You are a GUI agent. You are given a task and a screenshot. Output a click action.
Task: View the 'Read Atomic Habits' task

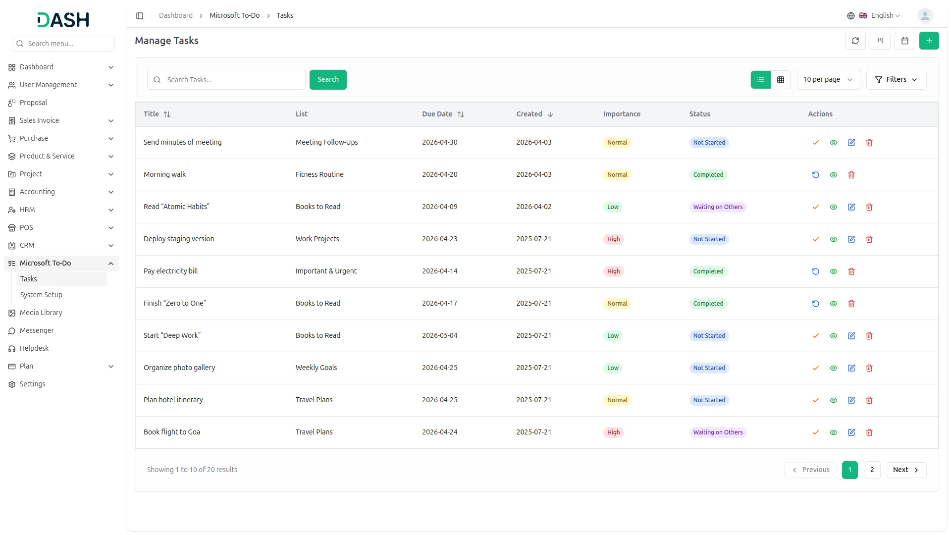click(x=833, y=207)
